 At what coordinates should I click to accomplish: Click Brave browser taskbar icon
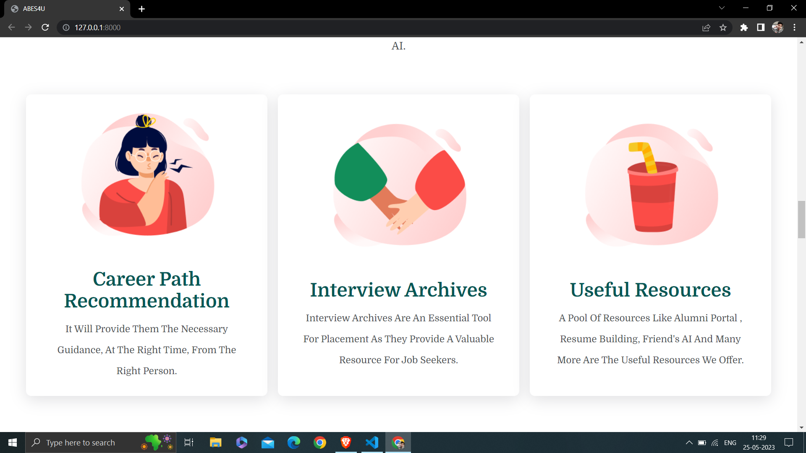(x=346, y=443)
